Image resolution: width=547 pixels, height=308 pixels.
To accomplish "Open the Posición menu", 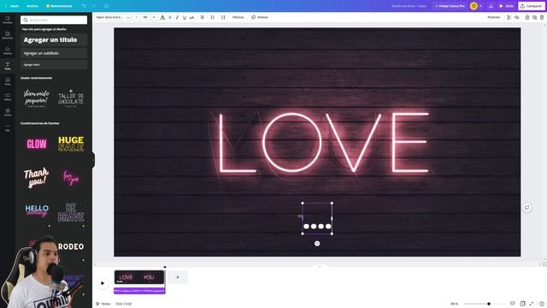I will (x=494, y=17).
